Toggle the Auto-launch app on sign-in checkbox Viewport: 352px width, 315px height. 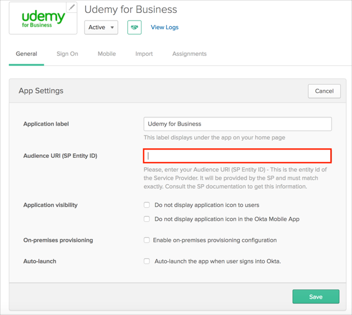coord(147,262)
